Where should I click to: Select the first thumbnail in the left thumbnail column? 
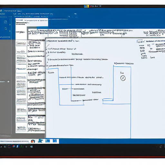21,44
